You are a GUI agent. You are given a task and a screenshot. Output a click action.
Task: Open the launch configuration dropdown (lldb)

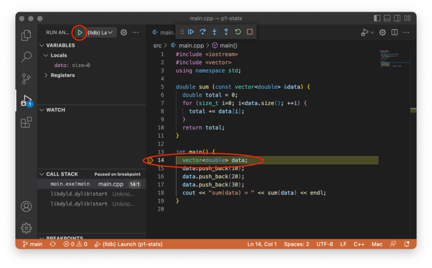[100, 32]
